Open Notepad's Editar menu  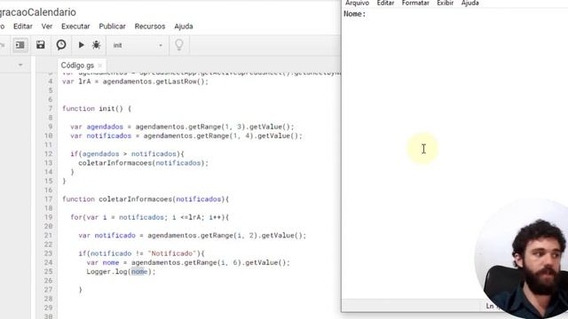click(385, 3)
